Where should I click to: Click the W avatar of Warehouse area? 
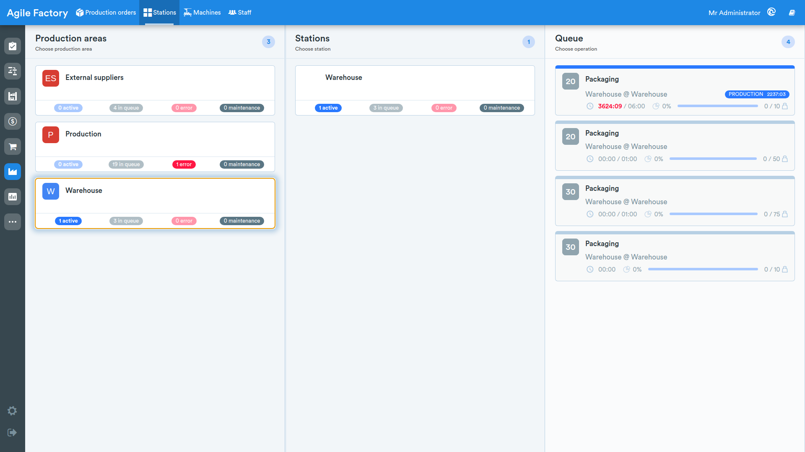tap(51, 191)
